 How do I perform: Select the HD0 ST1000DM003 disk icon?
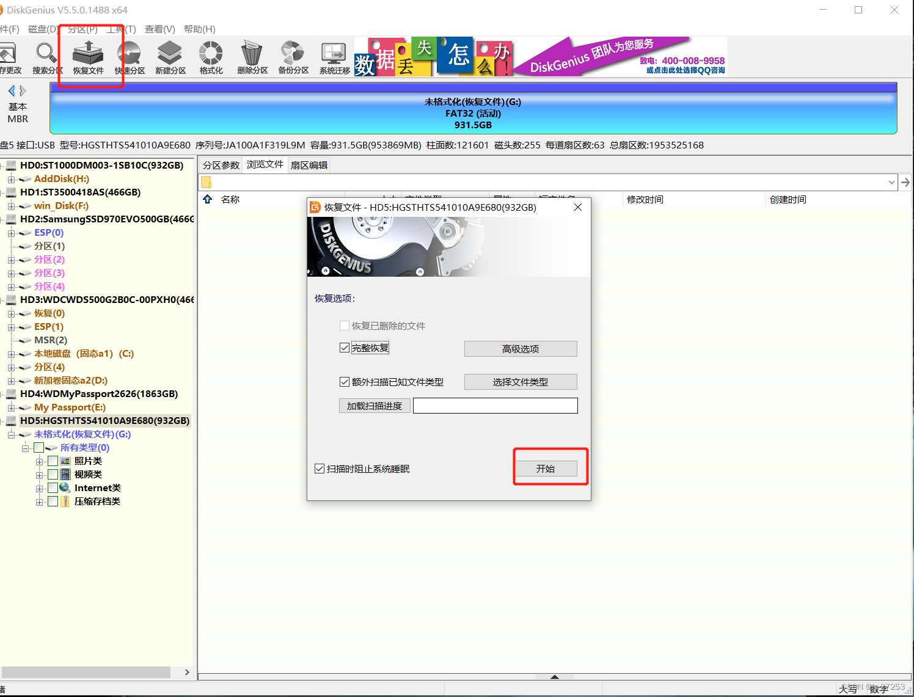click(11, 166)
